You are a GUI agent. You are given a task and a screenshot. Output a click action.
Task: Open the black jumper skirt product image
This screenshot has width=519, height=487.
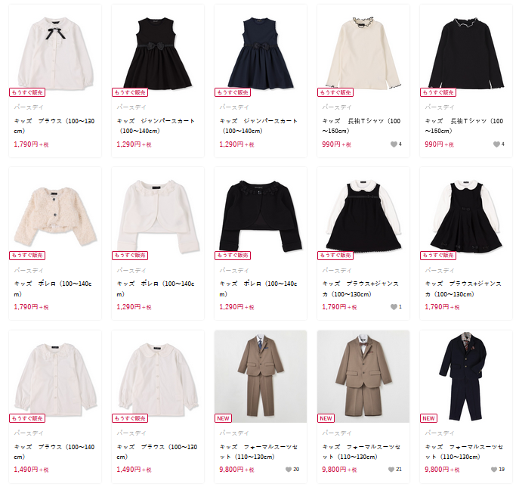pyautogui.click(x=158, y=51)
